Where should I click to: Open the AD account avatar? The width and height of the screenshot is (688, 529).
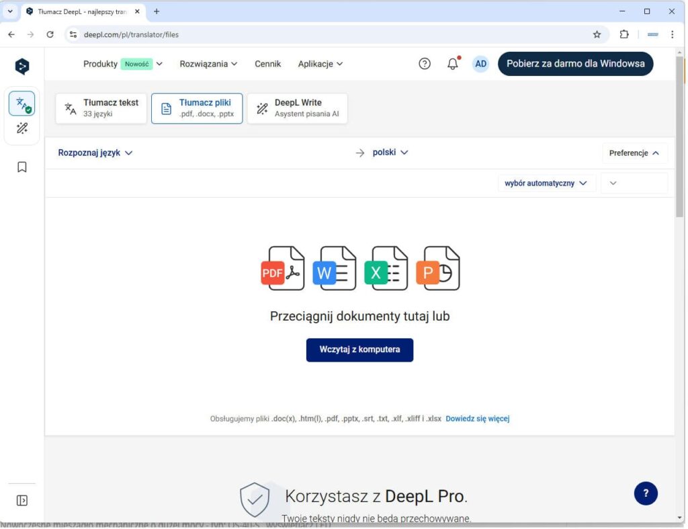(x=480, y=63)
